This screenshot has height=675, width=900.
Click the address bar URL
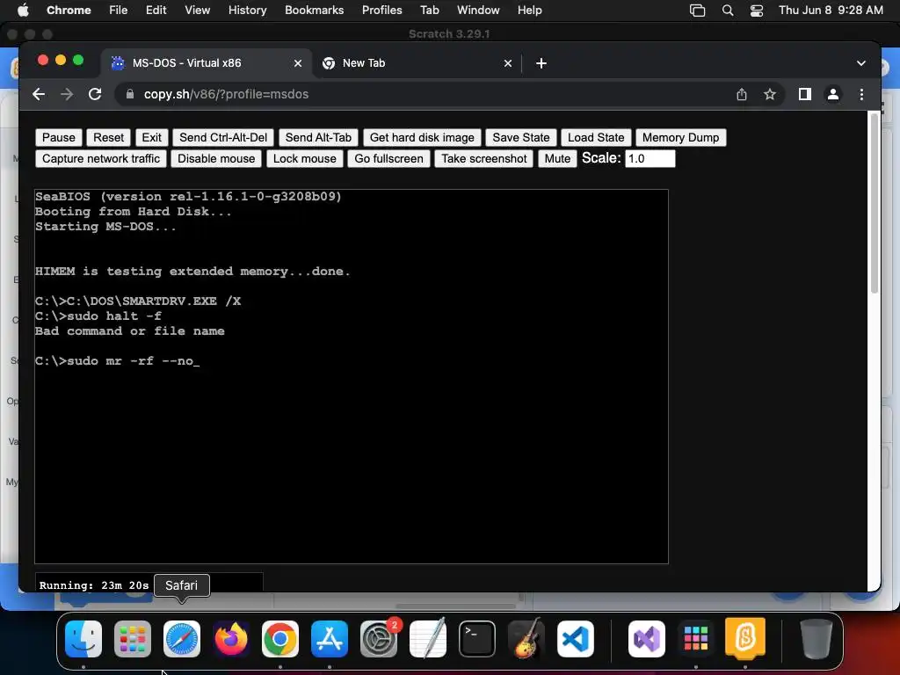(x=226, y=94)
